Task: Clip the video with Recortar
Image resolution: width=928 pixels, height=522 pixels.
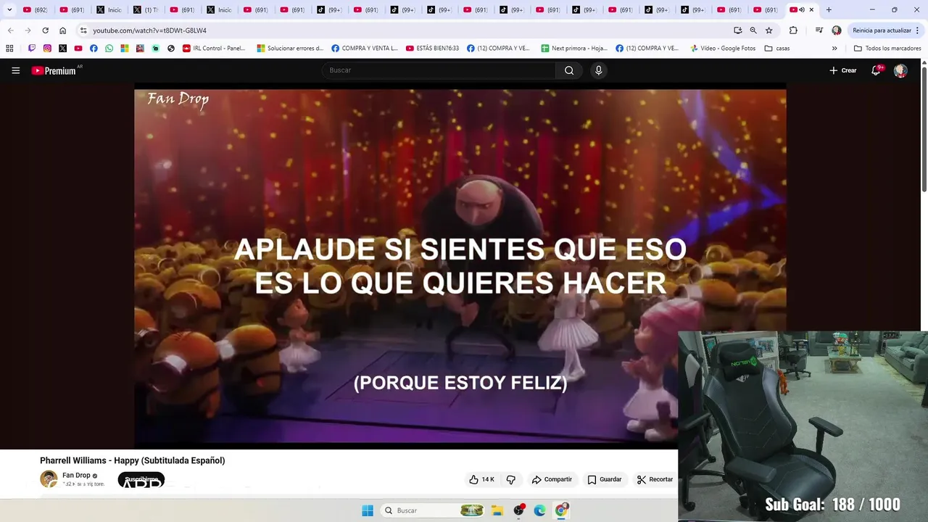Action: pyautogui.click(x=655, y=479)
